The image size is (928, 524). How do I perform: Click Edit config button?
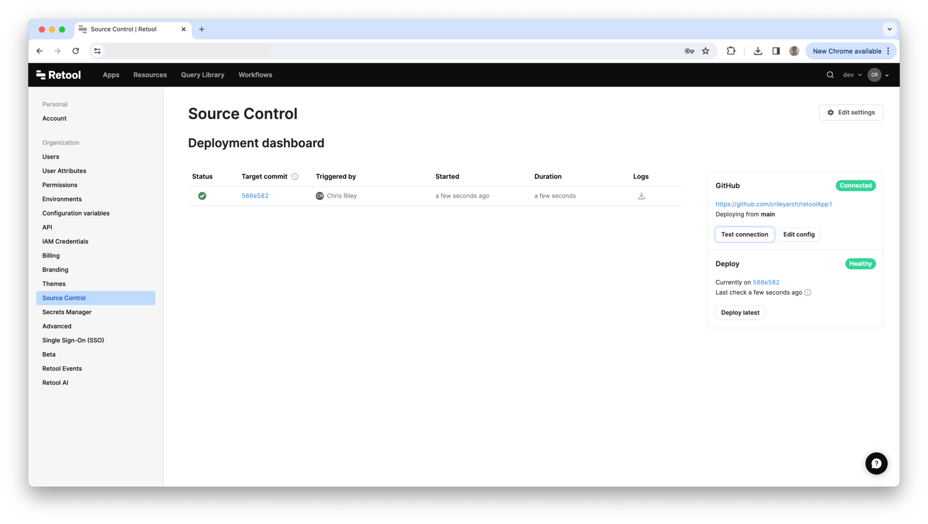(x=799, y=234)
